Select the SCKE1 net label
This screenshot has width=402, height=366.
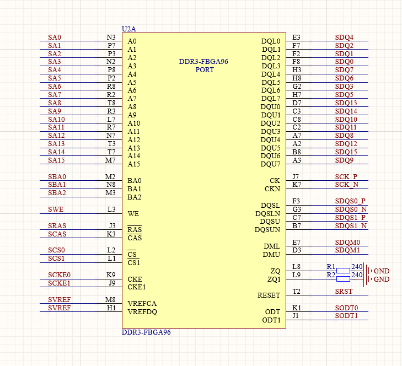coord(59,283)
